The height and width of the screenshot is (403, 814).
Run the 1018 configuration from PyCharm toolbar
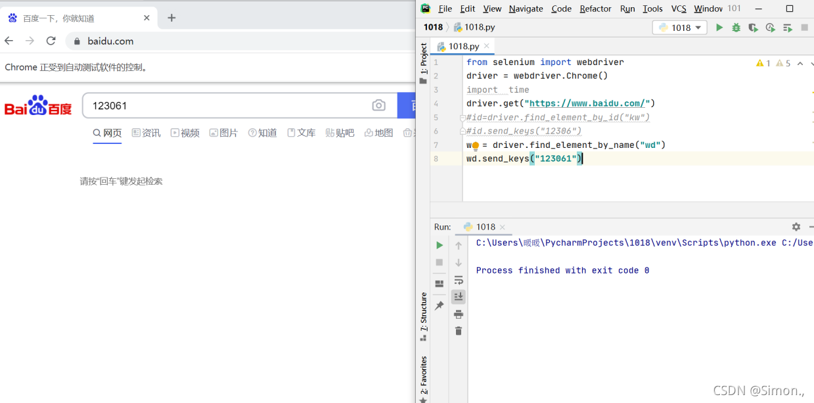click(x=719, y=28)
